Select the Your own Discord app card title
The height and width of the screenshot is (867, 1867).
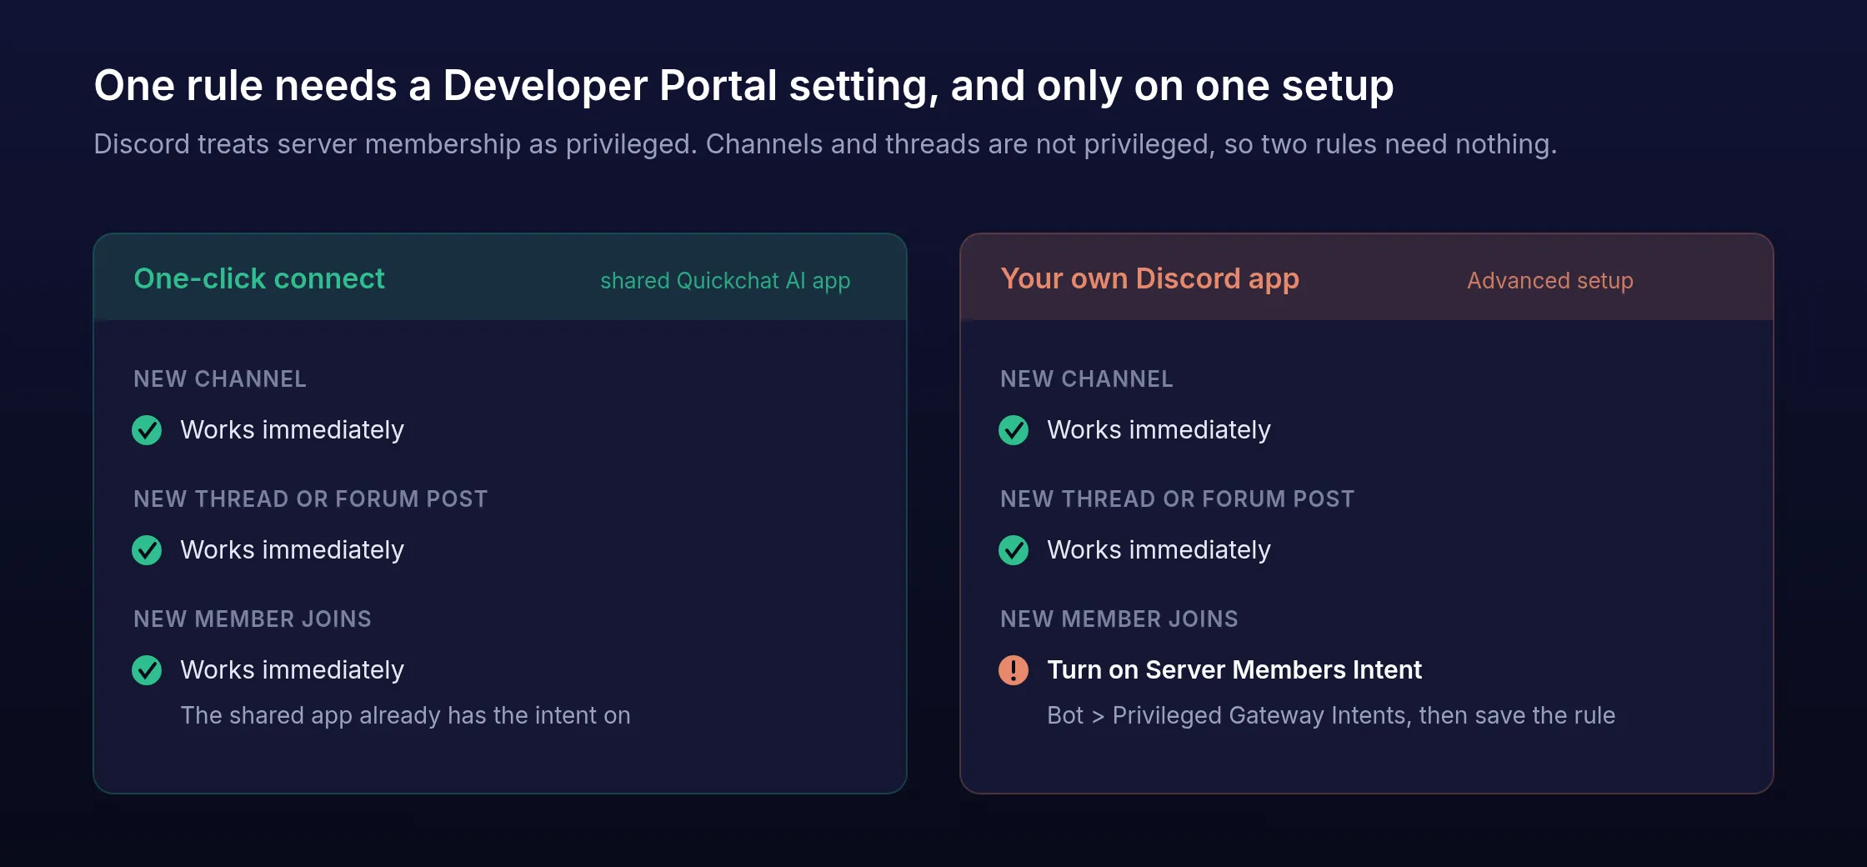pos(1149,278)
